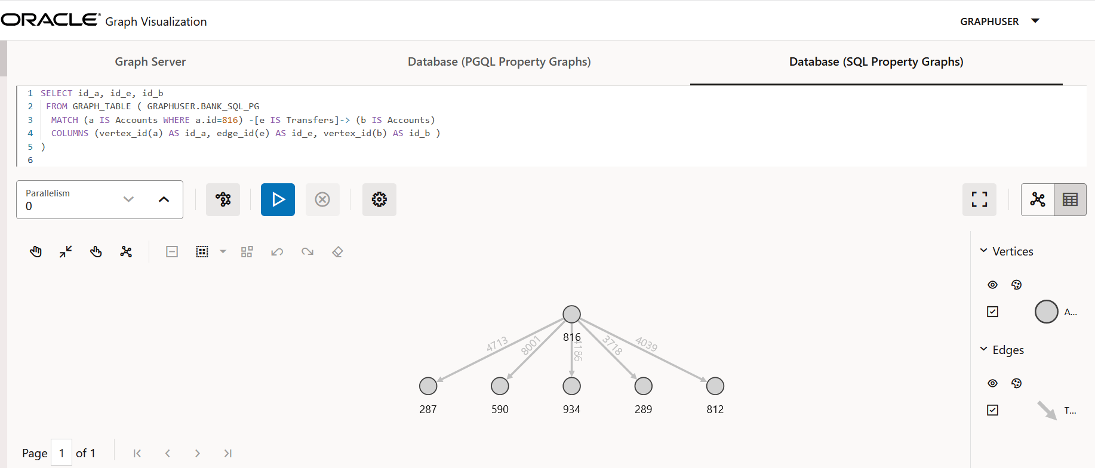Open the Edges color palette
The height and width of the screenshot is (468, 1095).
1016,383
